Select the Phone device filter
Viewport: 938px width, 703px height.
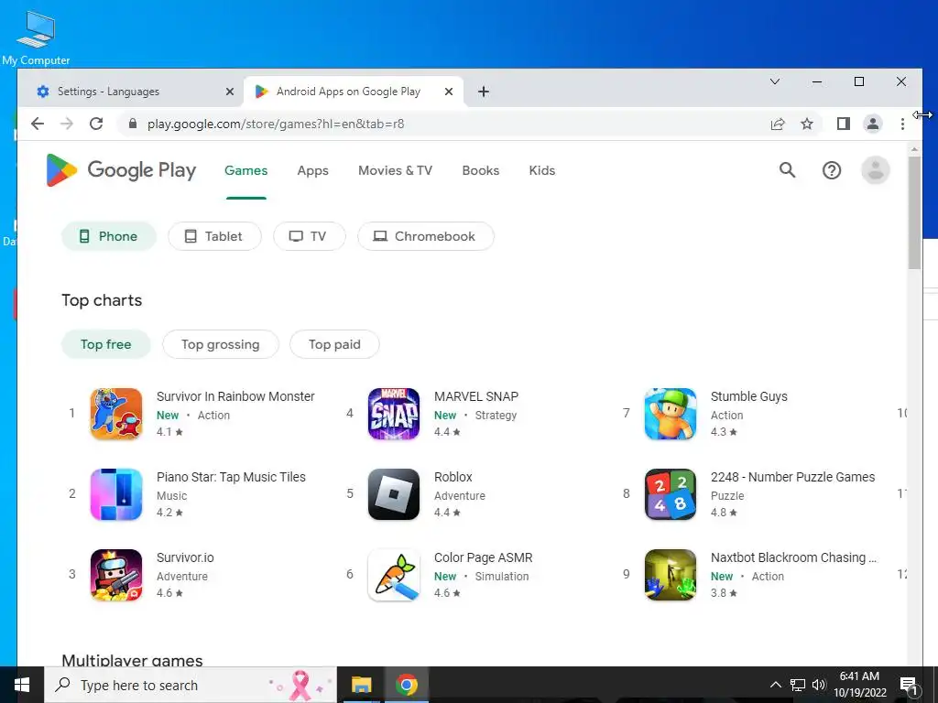(109, 236)
